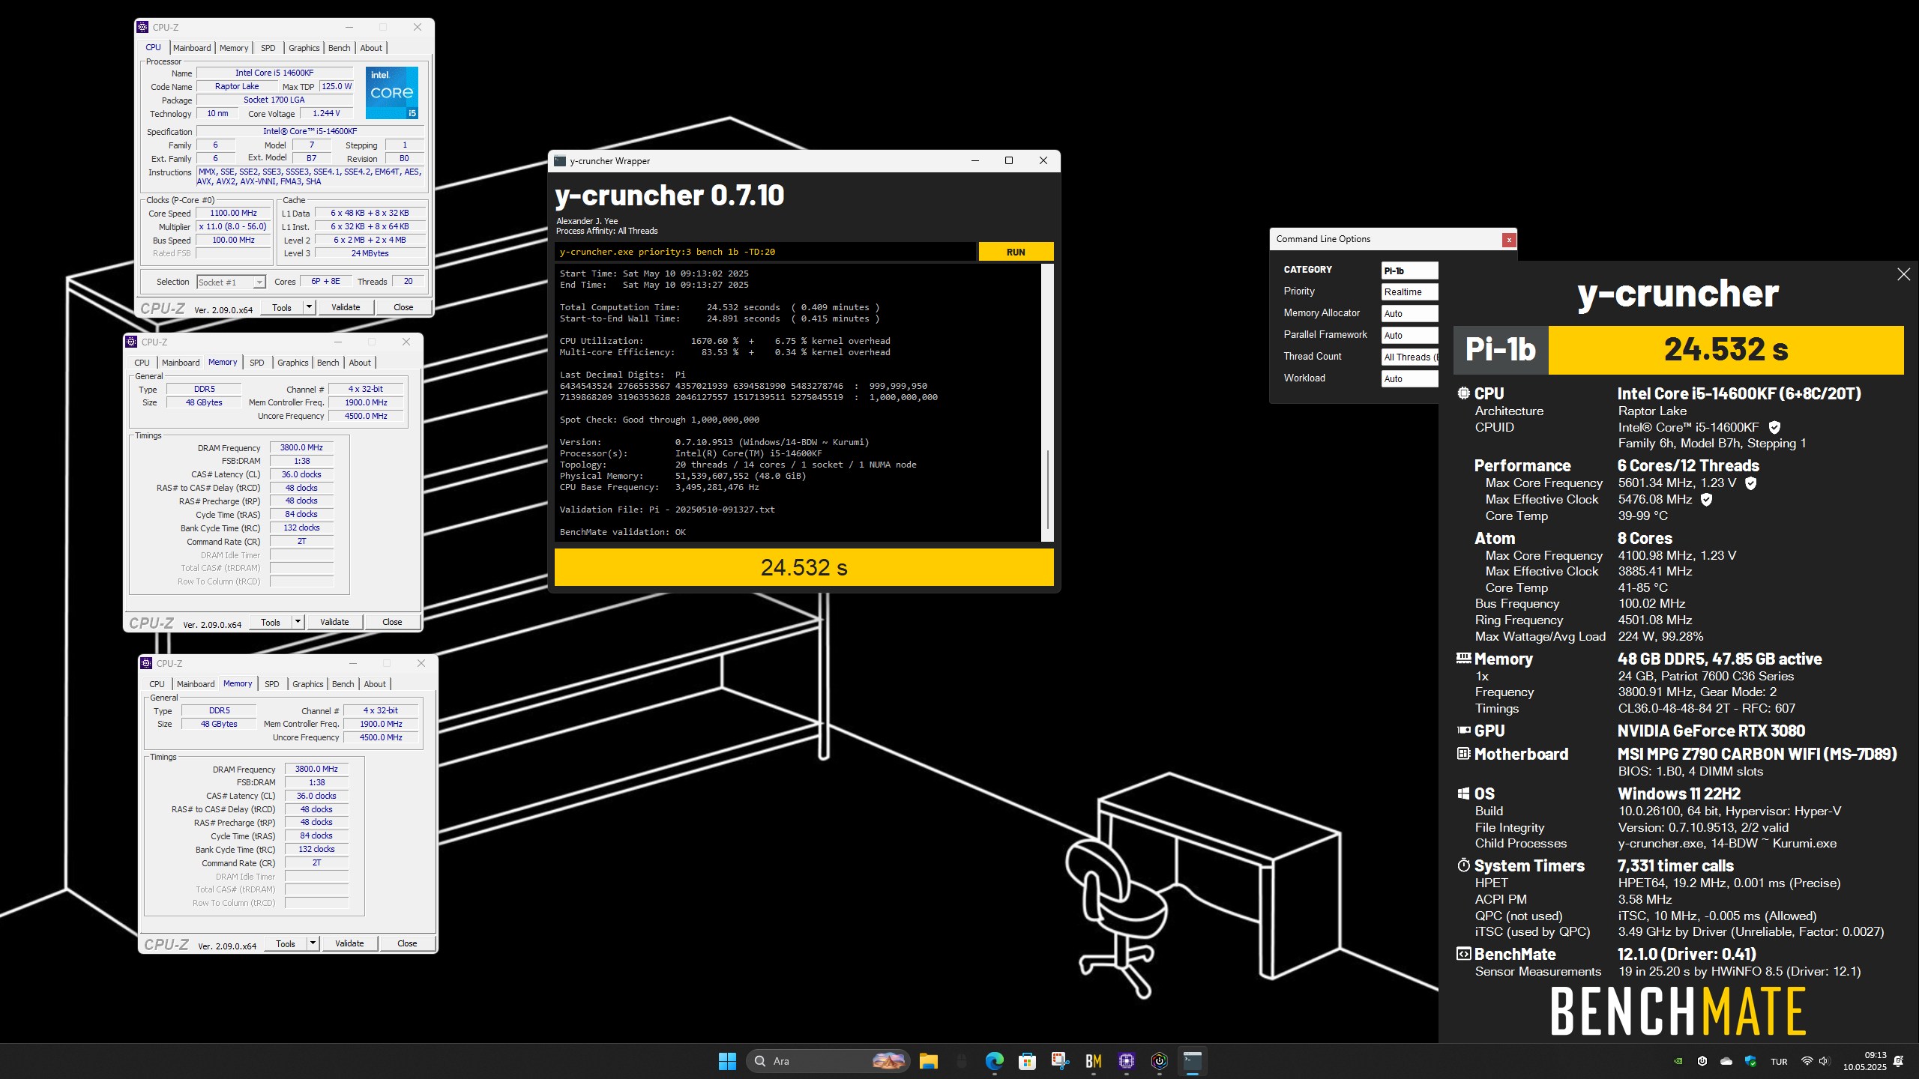Click the GPU card icon in BenchMate panel
Screen dimensions: 1919x1079
click(1463, 731)
